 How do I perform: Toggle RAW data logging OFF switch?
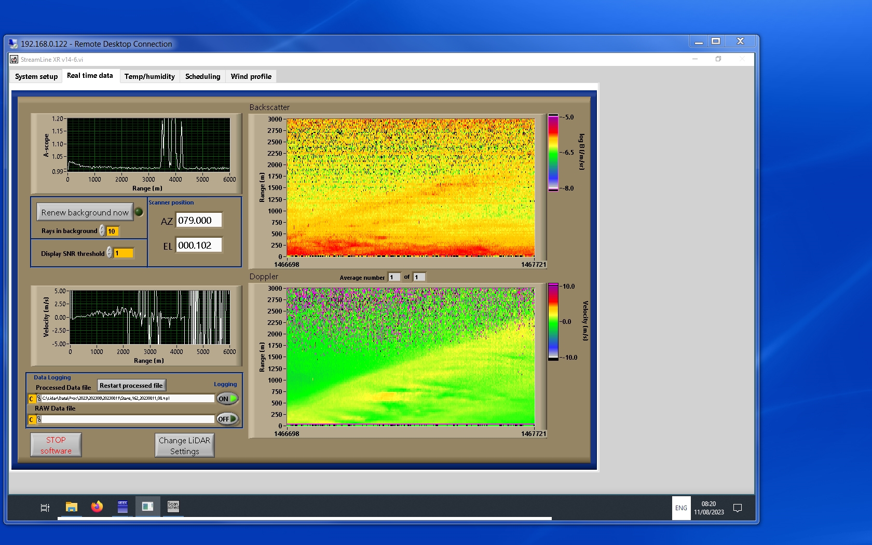coord(227,419)
